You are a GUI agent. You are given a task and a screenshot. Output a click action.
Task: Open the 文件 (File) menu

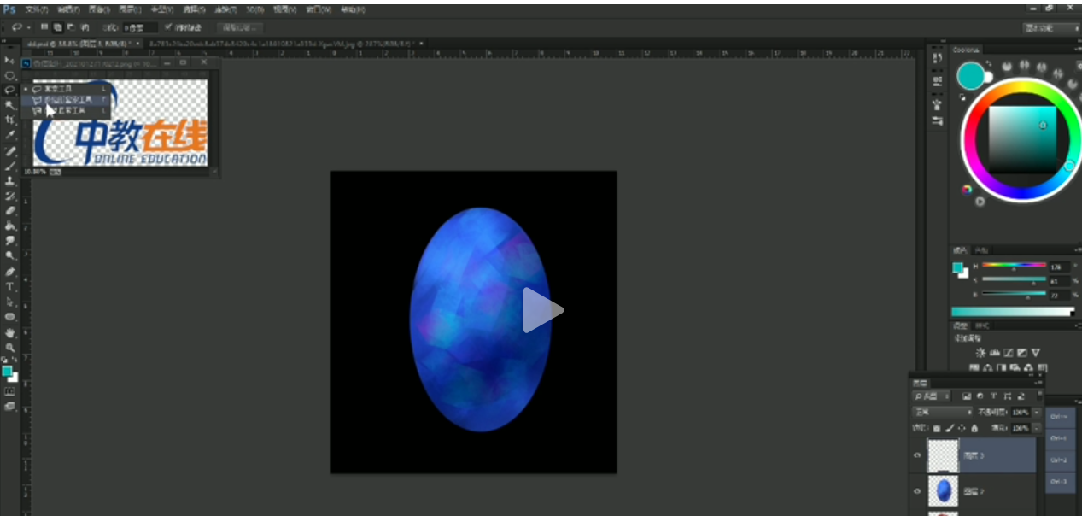[x=37, y=9]
